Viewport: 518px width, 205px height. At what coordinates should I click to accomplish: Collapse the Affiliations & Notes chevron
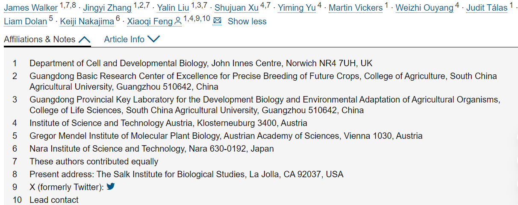[x=85, y=40]
